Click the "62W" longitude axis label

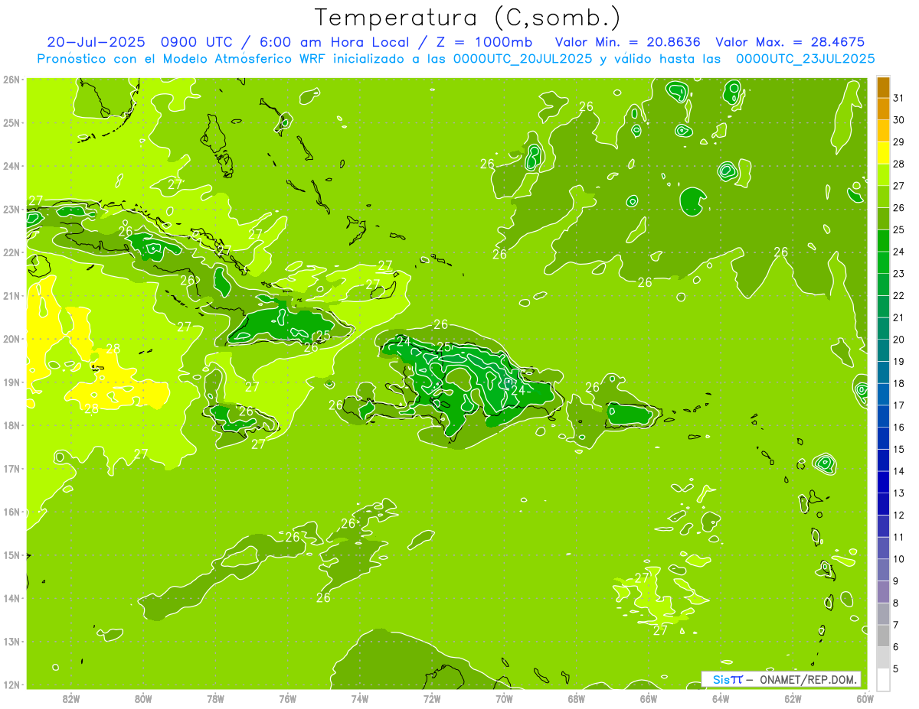click(x=793, y=698)
